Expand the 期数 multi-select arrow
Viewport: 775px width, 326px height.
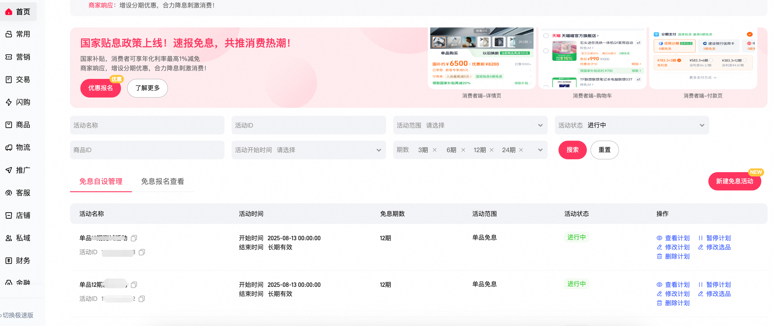point(540,150)
